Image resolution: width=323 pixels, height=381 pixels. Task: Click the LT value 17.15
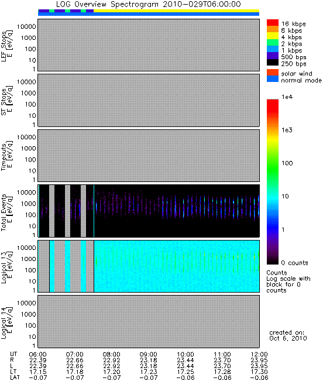tap(37, 372)
